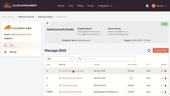
Task: Open external link icon for testaccount.boats row
Action: pos(60,85)
